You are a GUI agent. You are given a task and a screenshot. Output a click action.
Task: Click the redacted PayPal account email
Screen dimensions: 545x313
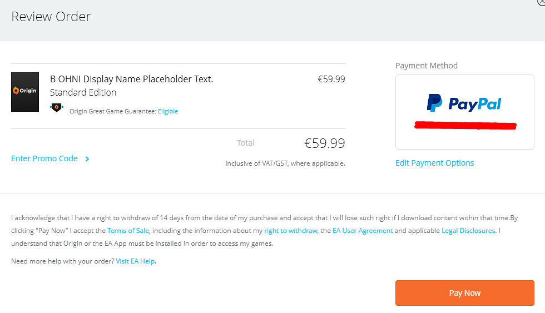click(465, 125)
